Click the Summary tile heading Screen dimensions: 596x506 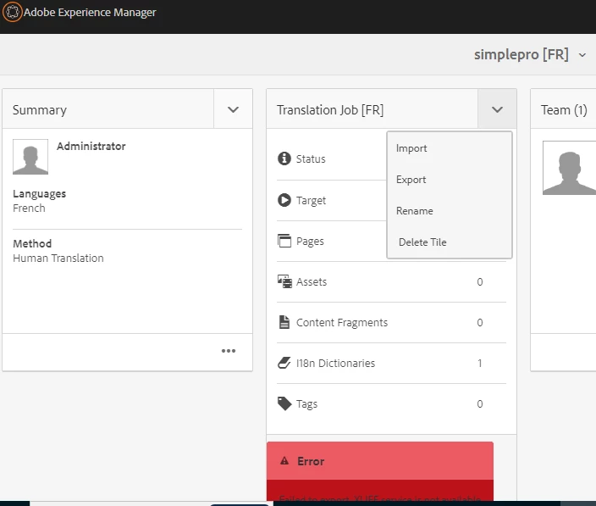tap(40, 110)
